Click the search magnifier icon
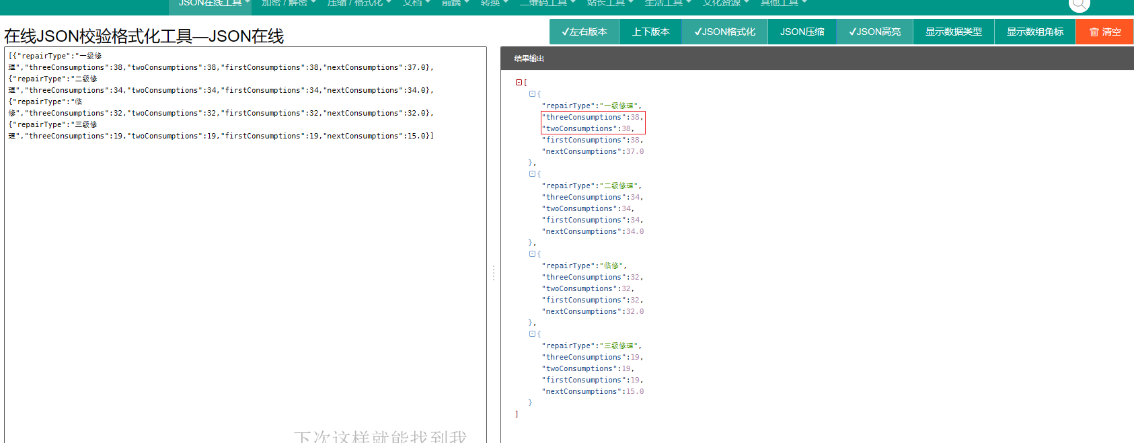Viewport: 1134px width, 443px height. [1079, 4]
